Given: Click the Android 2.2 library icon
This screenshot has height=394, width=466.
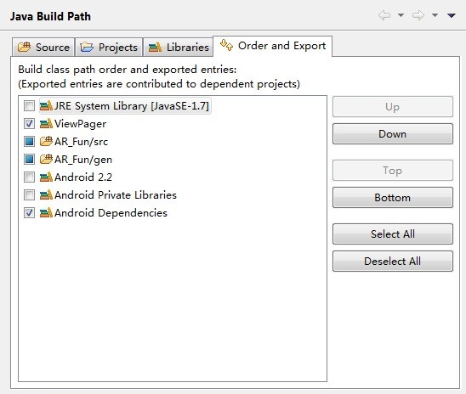Looking at the screenshot, I should (46, 177).
